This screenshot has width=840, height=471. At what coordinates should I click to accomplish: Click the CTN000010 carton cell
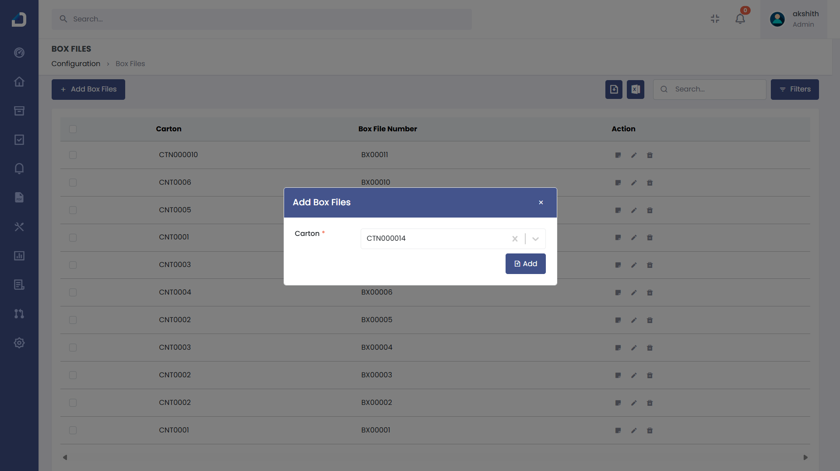click(178, 155)
